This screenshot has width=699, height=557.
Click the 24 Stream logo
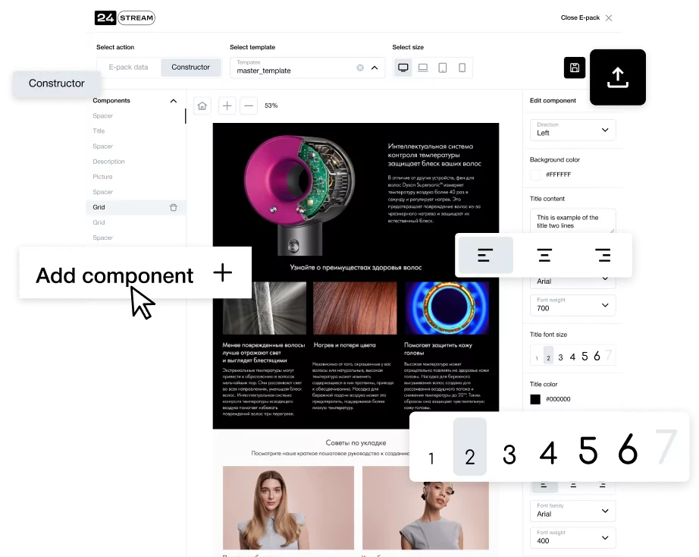click(125, 18)
